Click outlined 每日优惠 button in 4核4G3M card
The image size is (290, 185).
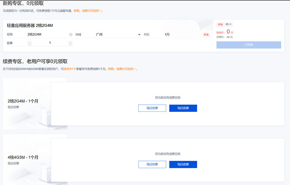152,164
